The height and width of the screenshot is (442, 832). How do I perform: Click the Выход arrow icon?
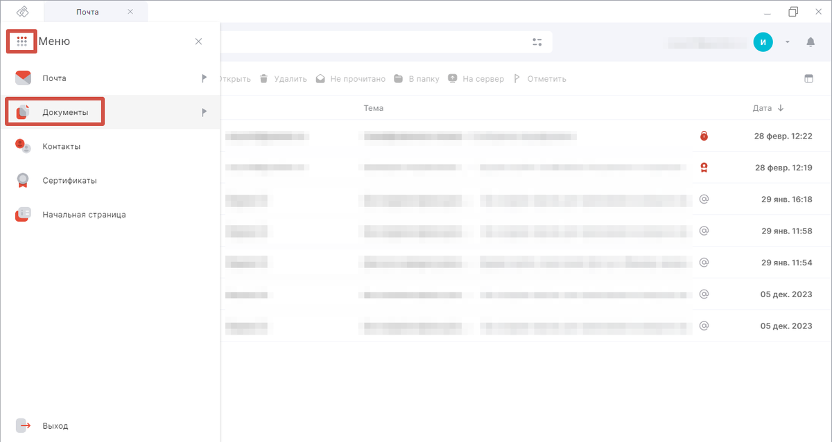pyautogui.click(x=24, y=425)
